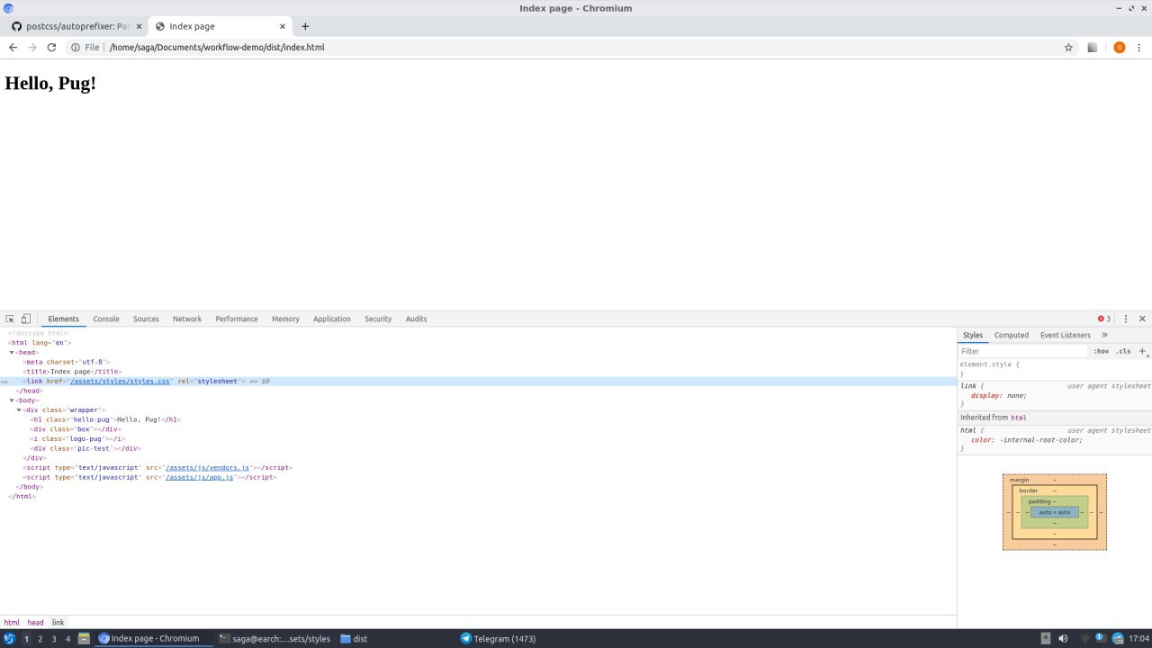Click the -internal-root-color value
This screenshot has height=648, width=1152.
(x=1040, y=439)
